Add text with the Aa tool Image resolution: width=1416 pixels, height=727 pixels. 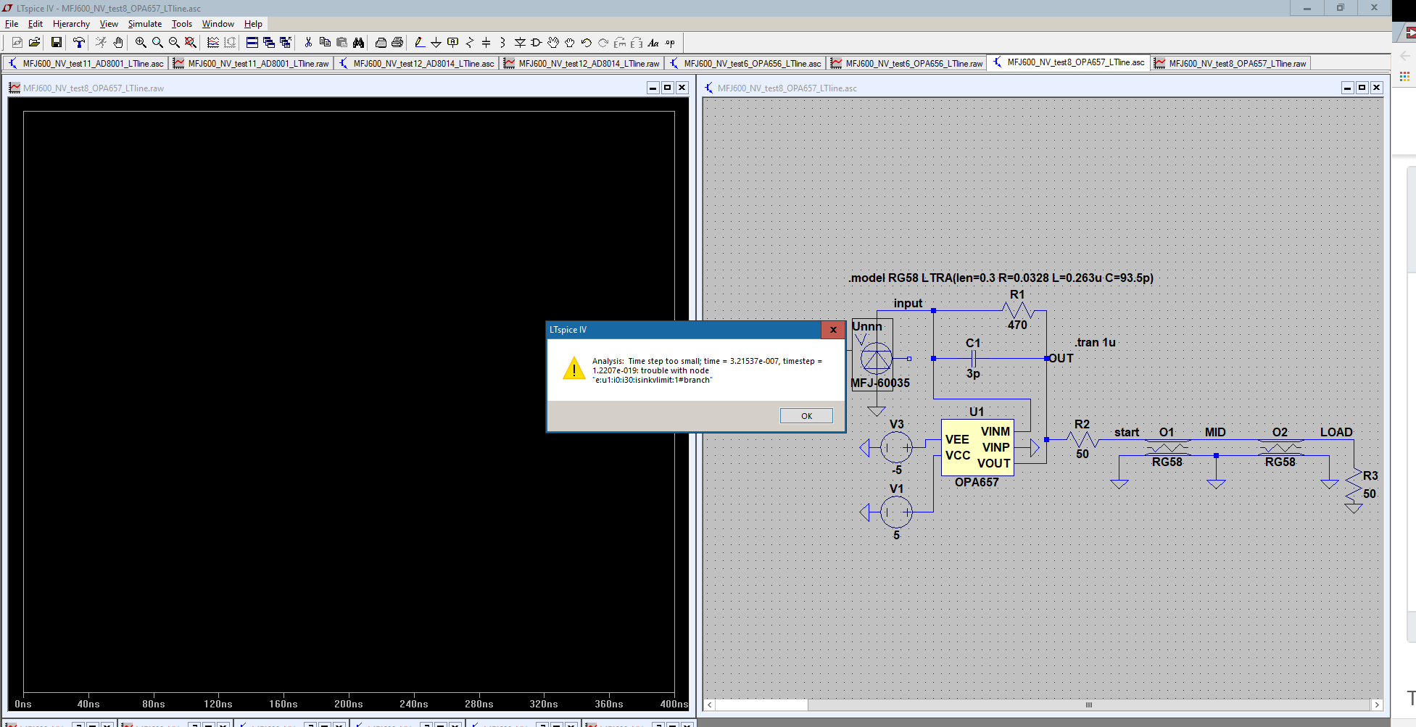[x=653, y=42]
